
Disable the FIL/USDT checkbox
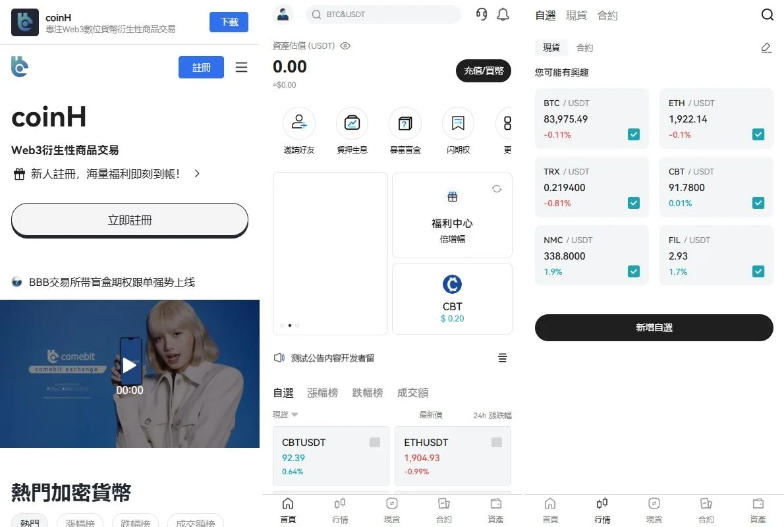click(758, 271)
